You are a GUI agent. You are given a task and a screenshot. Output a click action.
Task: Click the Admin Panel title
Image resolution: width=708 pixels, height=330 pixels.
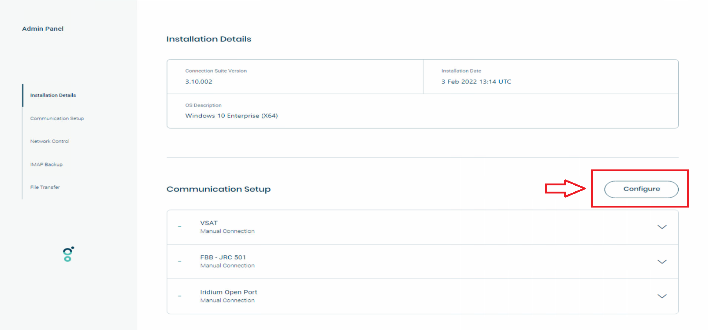43,28
